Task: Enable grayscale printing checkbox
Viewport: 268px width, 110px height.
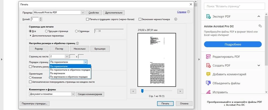Action: pyautogui.click(x=87, y=19)
